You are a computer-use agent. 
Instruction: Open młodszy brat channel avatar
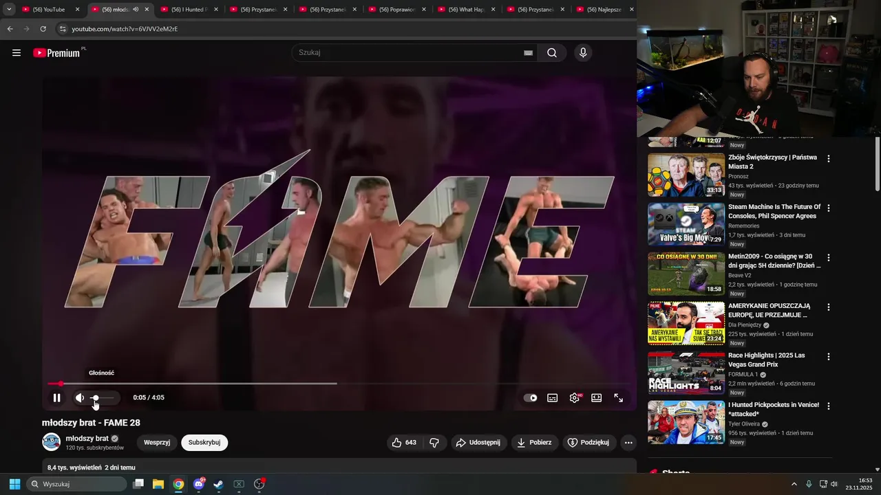click(x=52, y=442)
